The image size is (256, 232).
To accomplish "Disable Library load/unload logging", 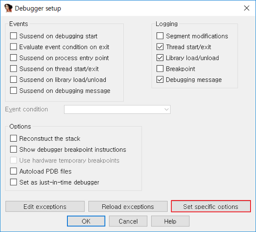I will [160, 58].
